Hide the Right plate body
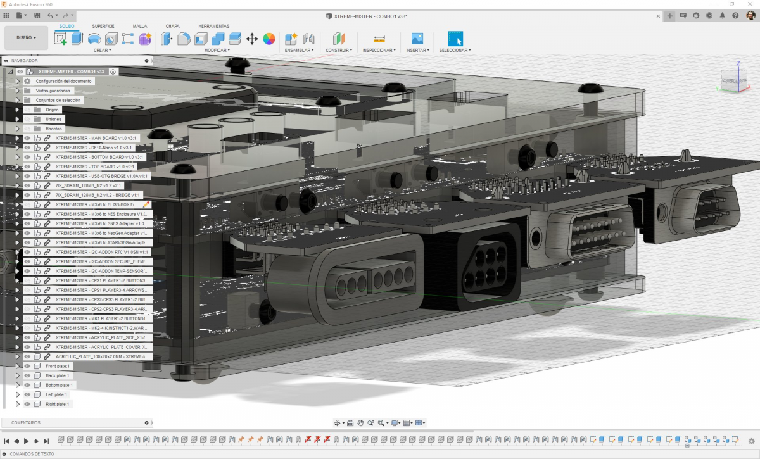The width and height of the screenshot is (760, 459). [x=27, y=404]
